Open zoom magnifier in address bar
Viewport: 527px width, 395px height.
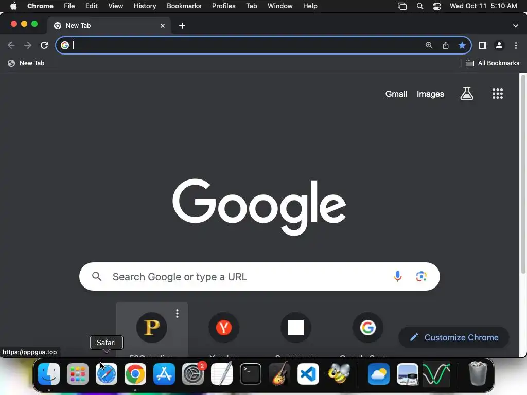click(429, 45)
